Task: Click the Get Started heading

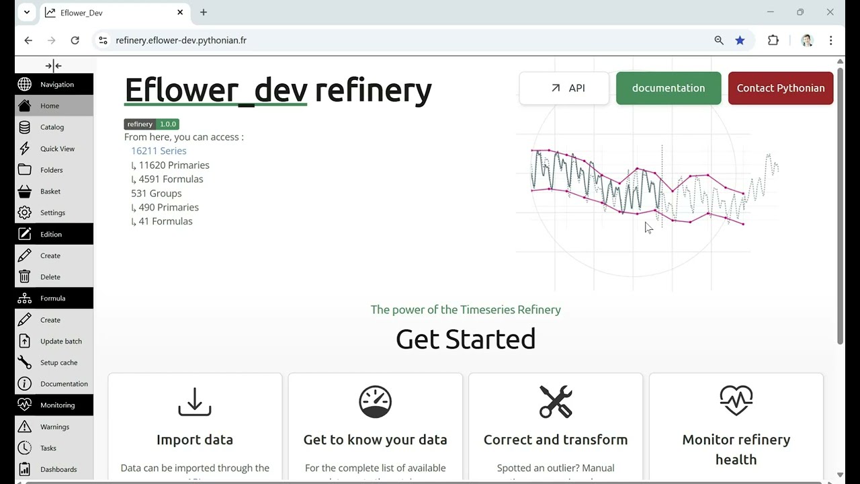Action: (x=466, y=339)
